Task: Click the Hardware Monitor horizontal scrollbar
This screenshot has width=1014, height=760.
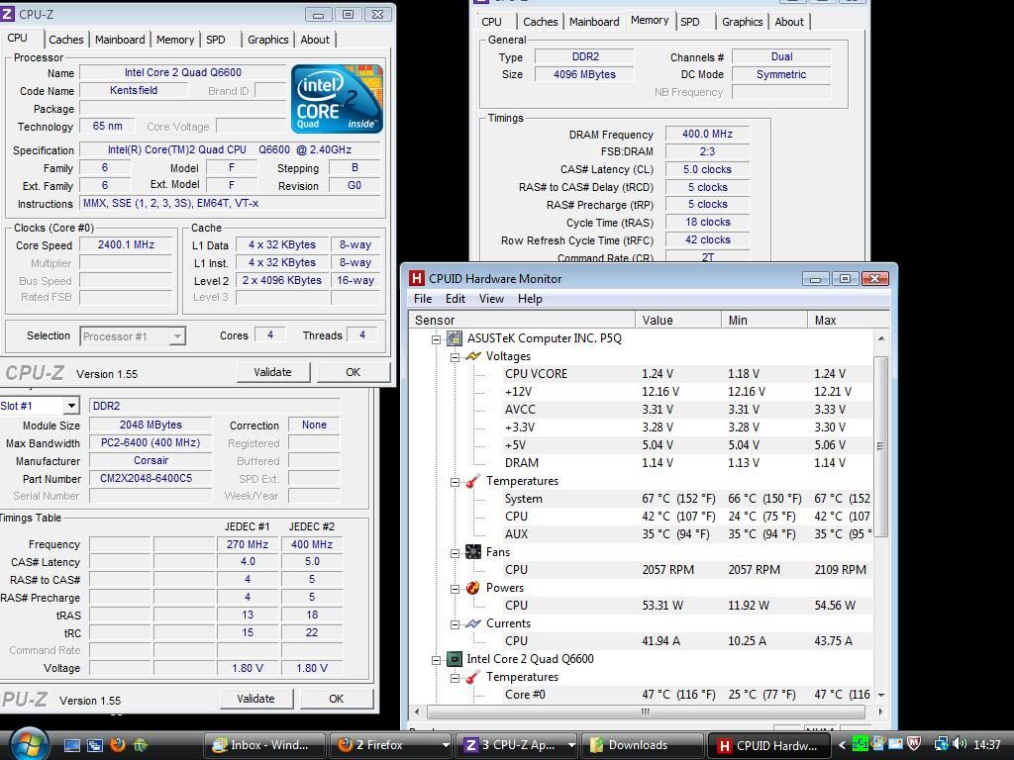Action: pyautogui.click(x=646, y=712)
